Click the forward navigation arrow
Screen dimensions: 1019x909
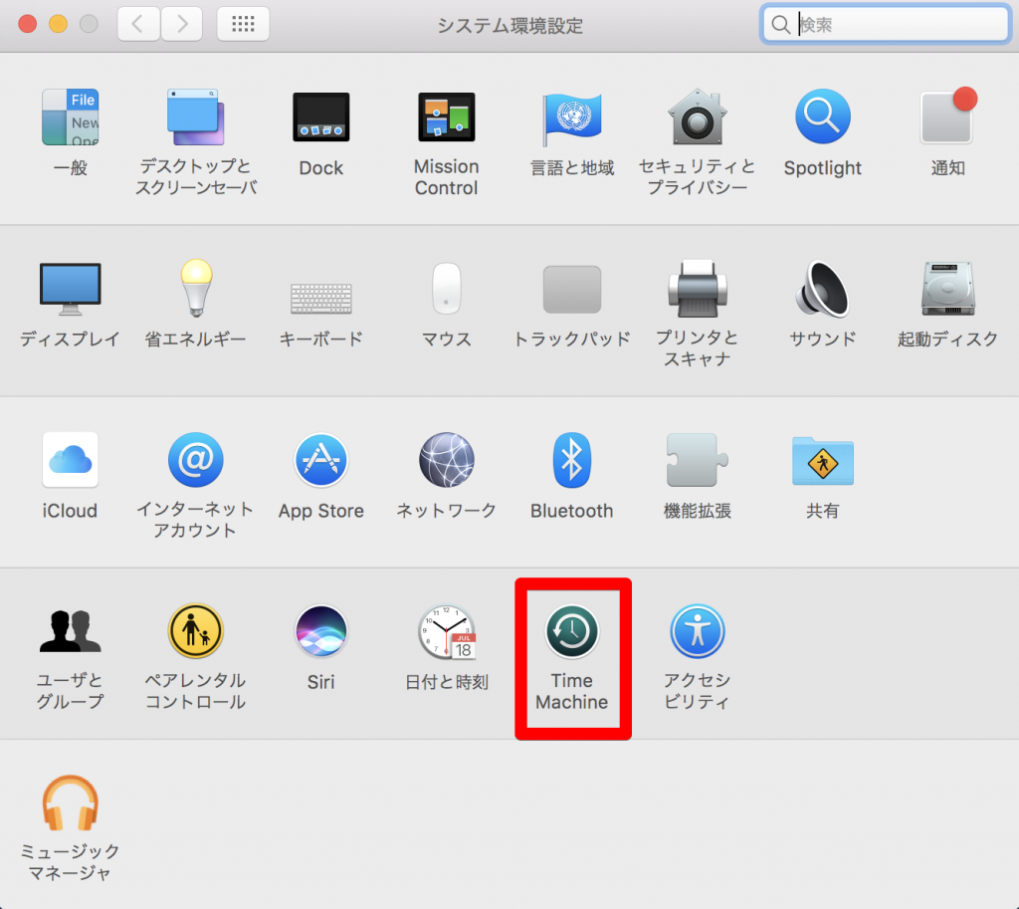pyautogui.click(x=181, y=24)
